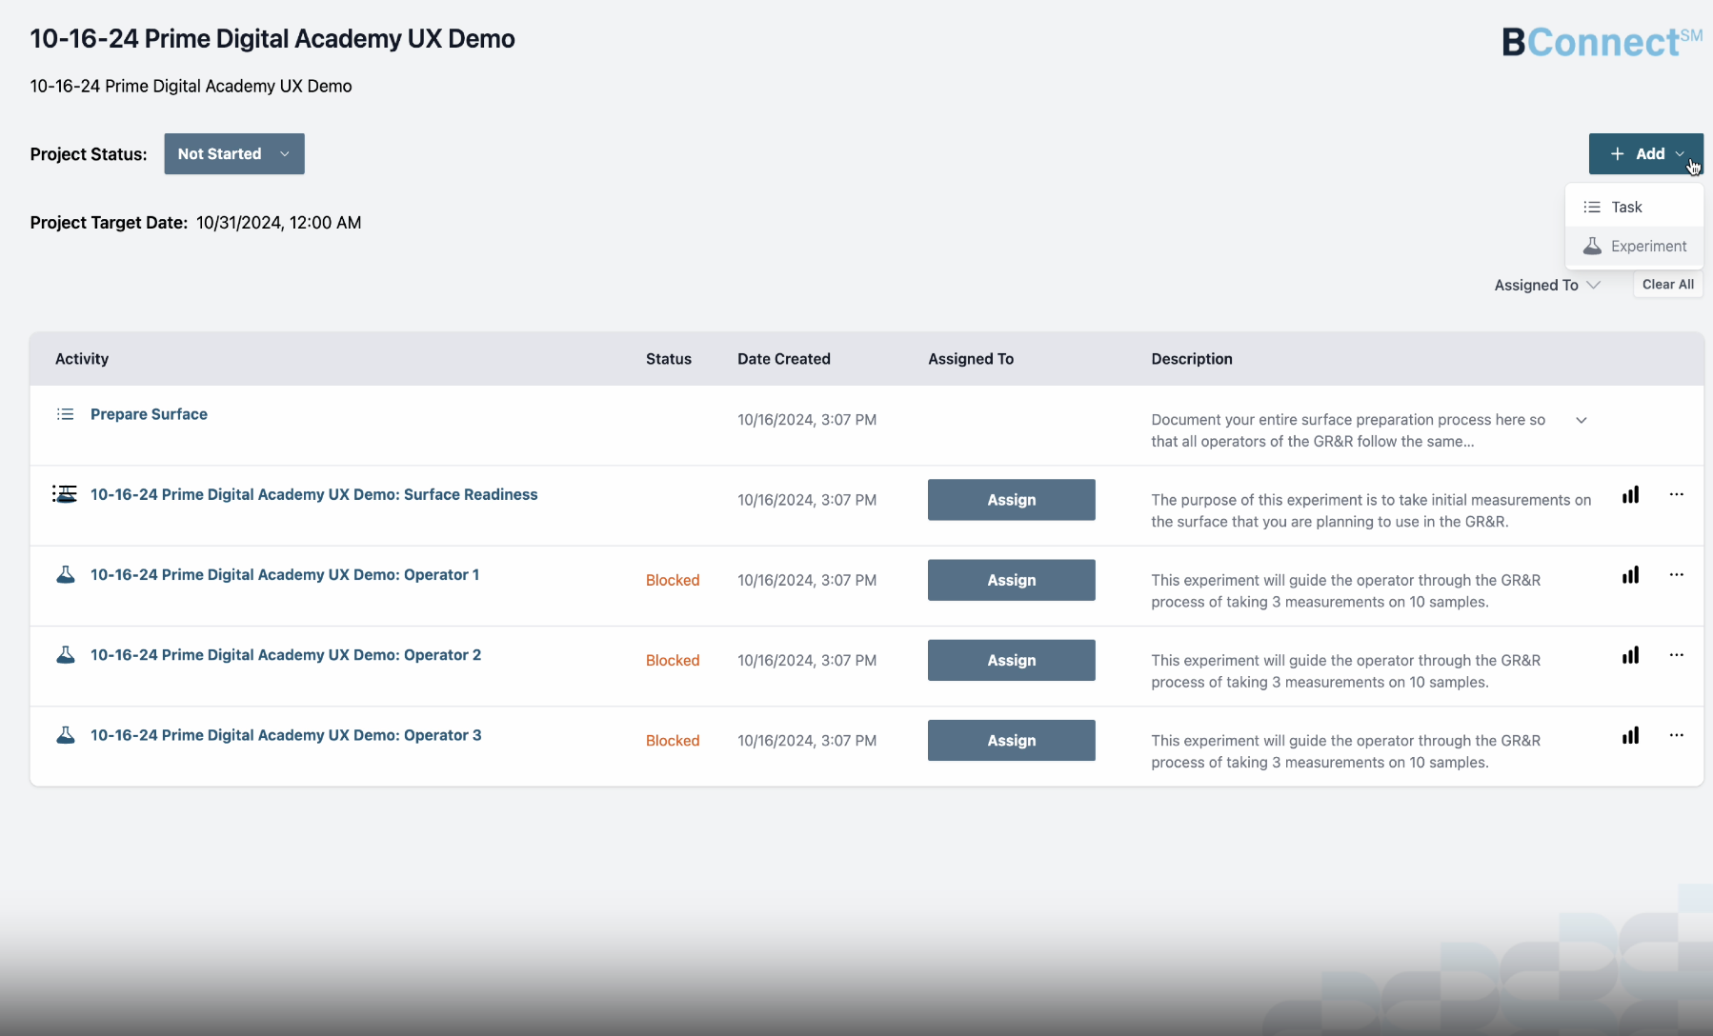Click the Prepare Surface description text
The image size is (1713, 1036).
[x=1348, y=430]
